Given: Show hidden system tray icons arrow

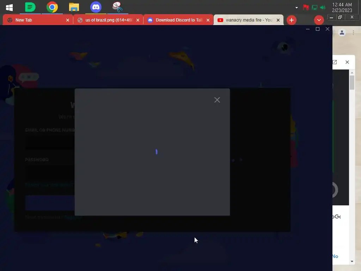Looking at the screenshot, I should [x=296, y=8].
